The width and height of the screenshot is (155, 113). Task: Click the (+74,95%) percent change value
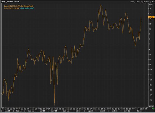(x=29, y=8)
